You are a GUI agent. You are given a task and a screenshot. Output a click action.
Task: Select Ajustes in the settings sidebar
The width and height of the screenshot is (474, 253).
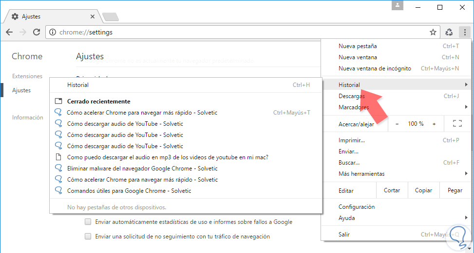(x=21, y=90)
